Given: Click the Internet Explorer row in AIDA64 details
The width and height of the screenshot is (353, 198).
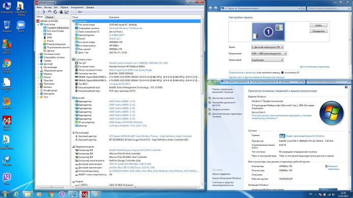Looking at the screenshot, I should (x=136, y=36).
